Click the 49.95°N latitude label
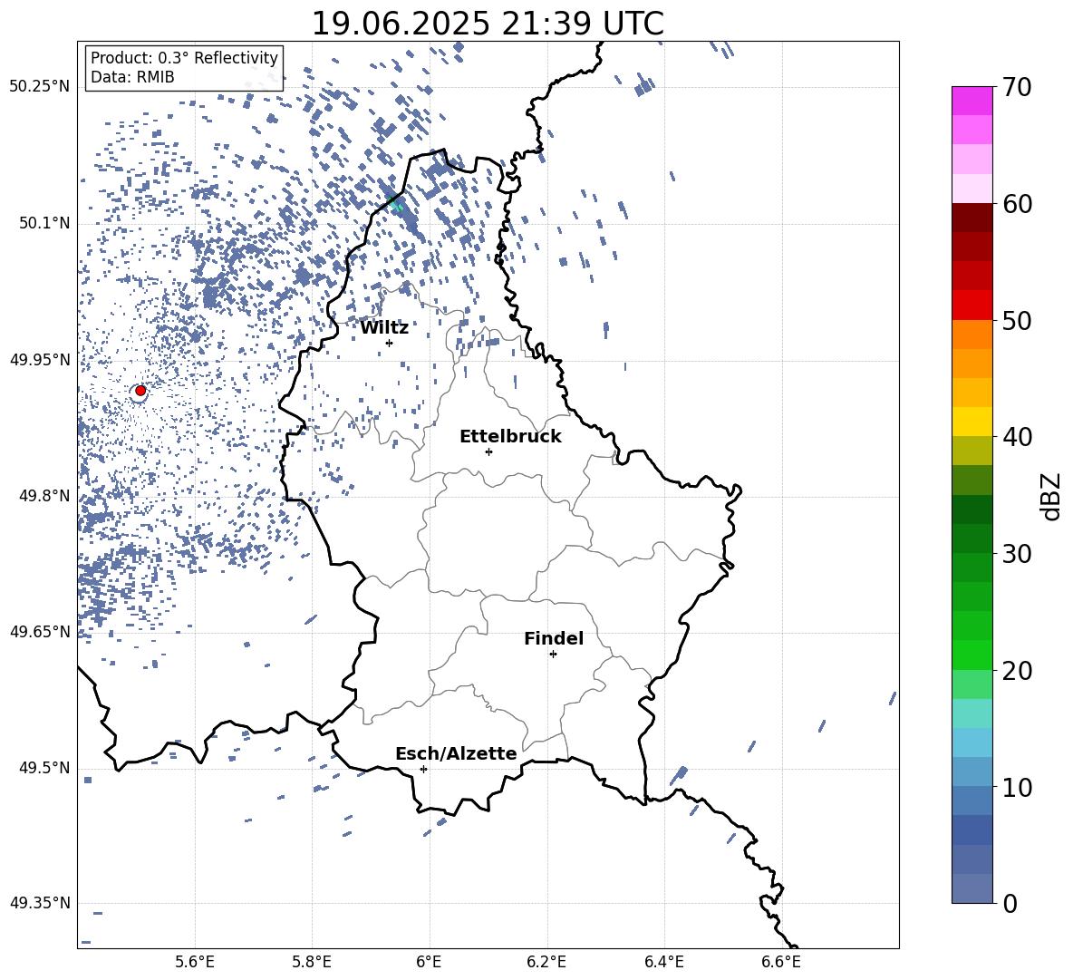 pos(40,360)
